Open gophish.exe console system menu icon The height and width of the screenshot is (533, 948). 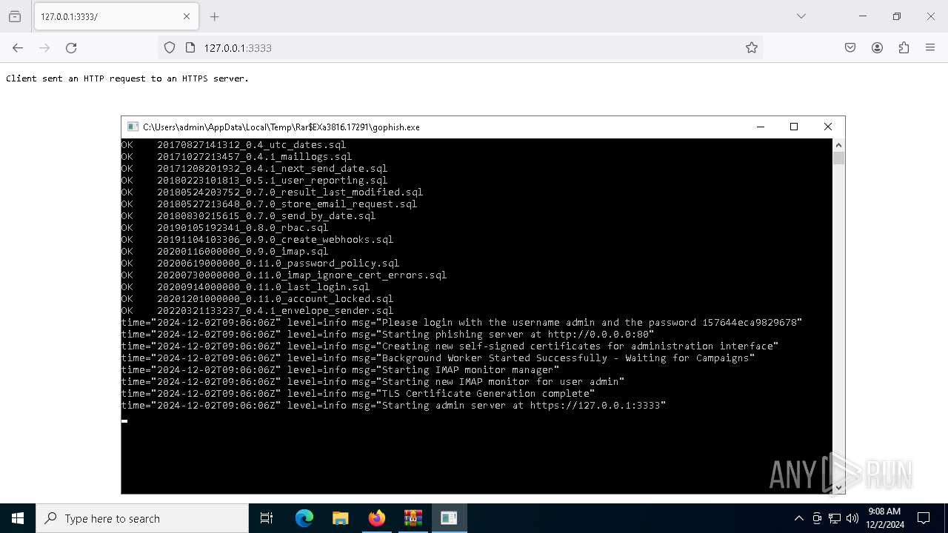(133, 127)
